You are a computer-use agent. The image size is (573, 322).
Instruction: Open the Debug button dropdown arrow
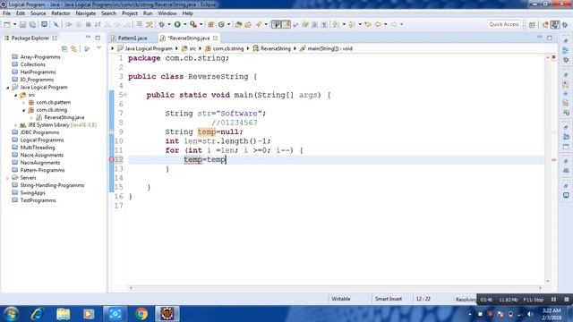(169, 24)
